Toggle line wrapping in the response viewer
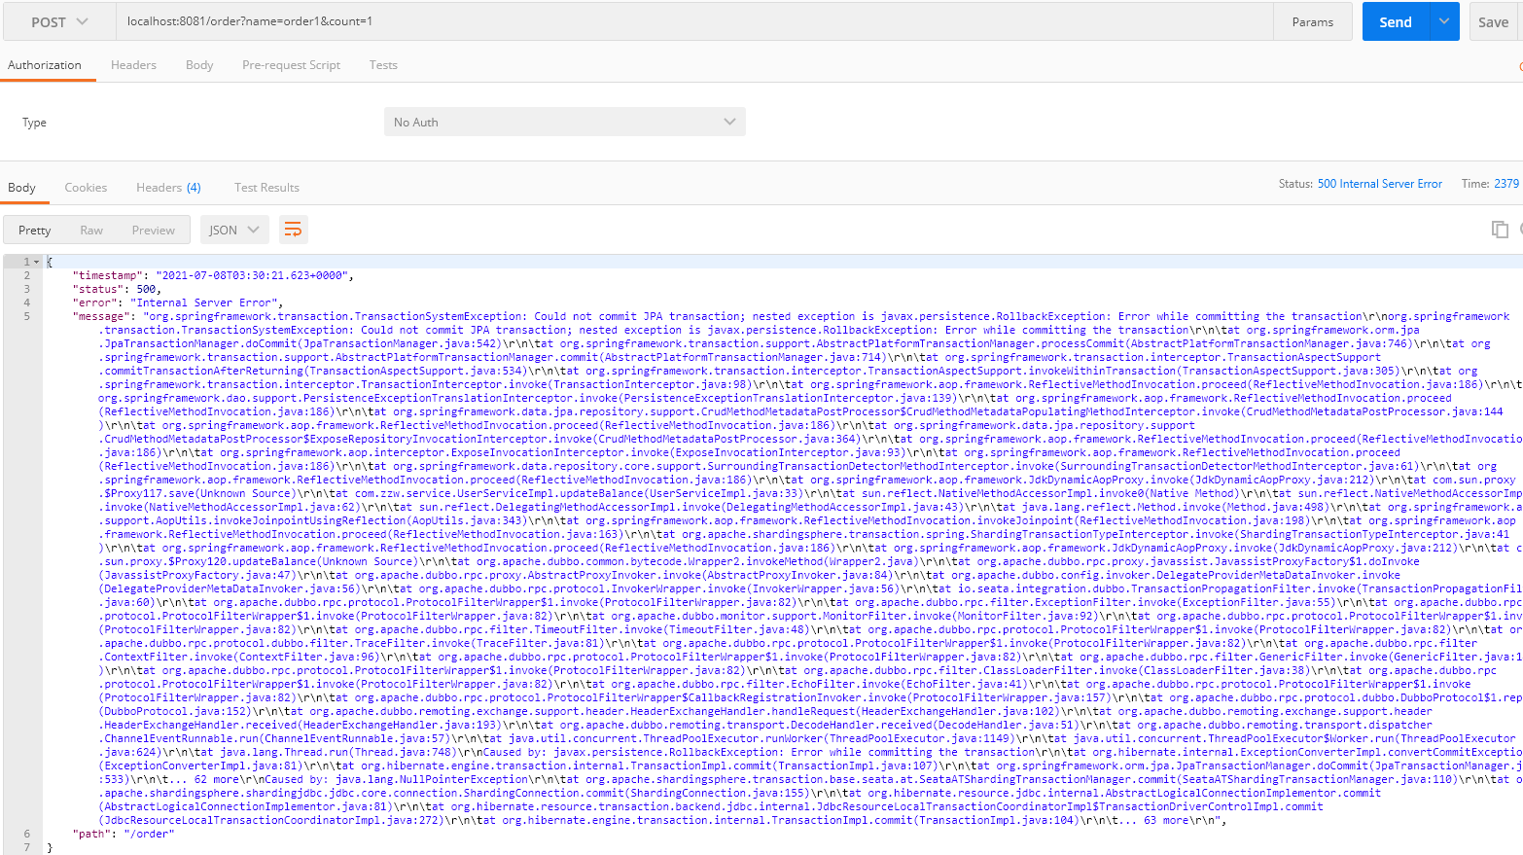The image size is (1523, 855). [x=293, y=230]
